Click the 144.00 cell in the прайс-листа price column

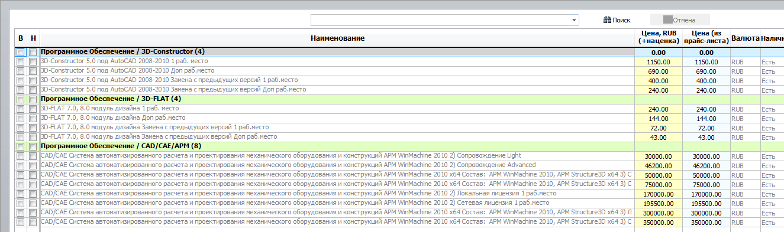[706, 118]
